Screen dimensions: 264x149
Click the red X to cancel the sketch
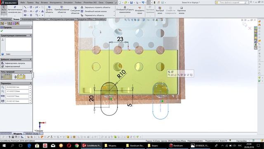pos(250,28)
